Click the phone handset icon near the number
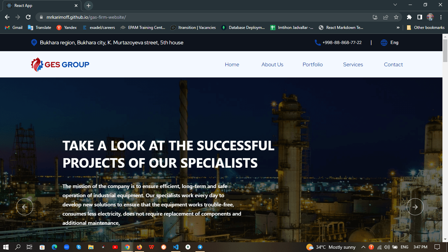This screenshot has width=448, height=252. click(x=317, y=42)
